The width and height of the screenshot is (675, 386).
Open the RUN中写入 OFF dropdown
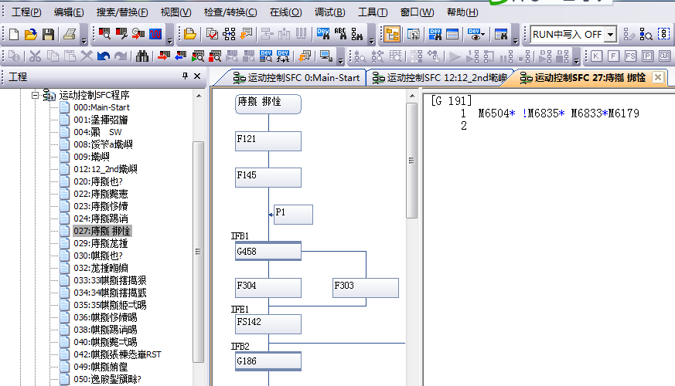point(610,35)
